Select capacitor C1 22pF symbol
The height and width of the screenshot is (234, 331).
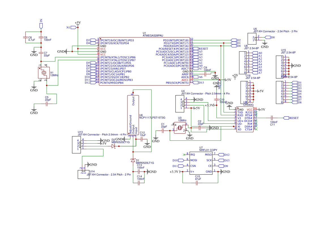click(x=163, y=131)
